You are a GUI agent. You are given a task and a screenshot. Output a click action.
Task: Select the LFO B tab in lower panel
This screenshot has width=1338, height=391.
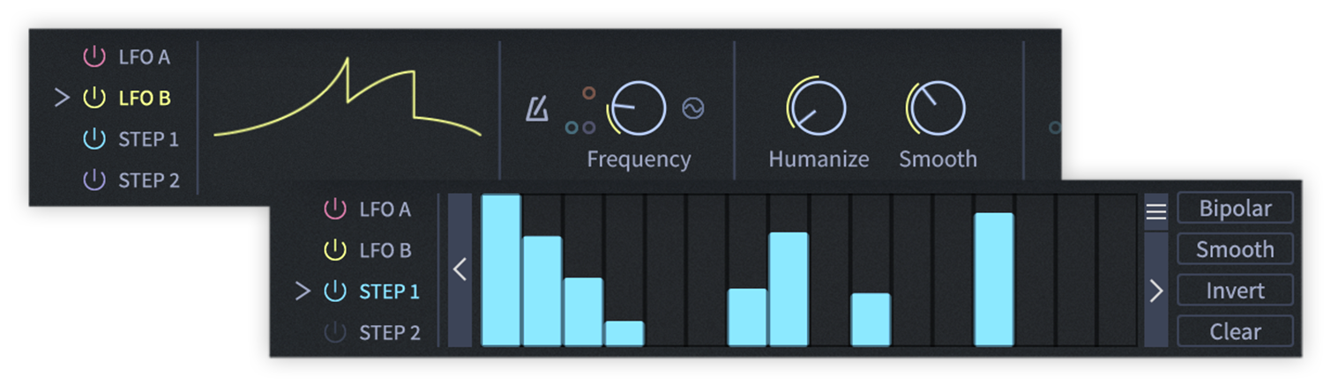point(385,251)
